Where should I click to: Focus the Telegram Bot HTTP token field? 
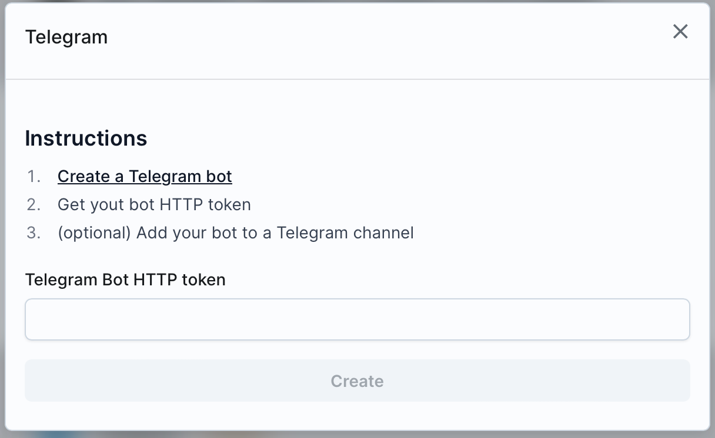tap(357, 319)
